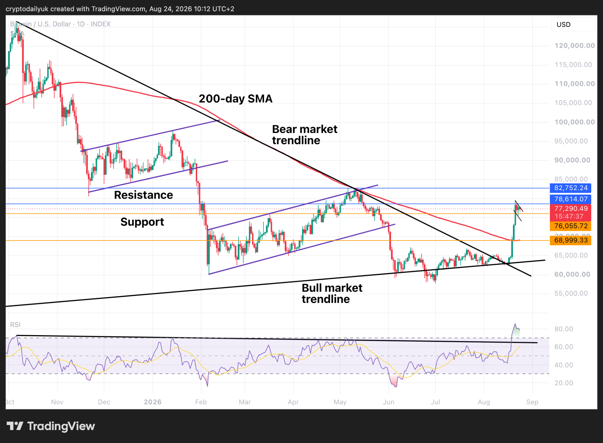This screenshot has width=603, height=443.
Task: Click the May label on time axis
Action: tap(340, 402)
